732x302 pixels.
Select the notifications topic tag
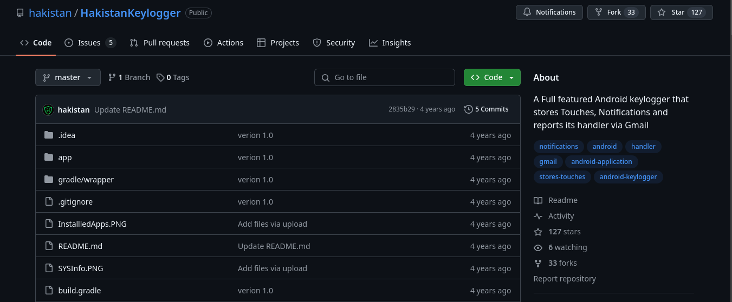click(559, 147)
